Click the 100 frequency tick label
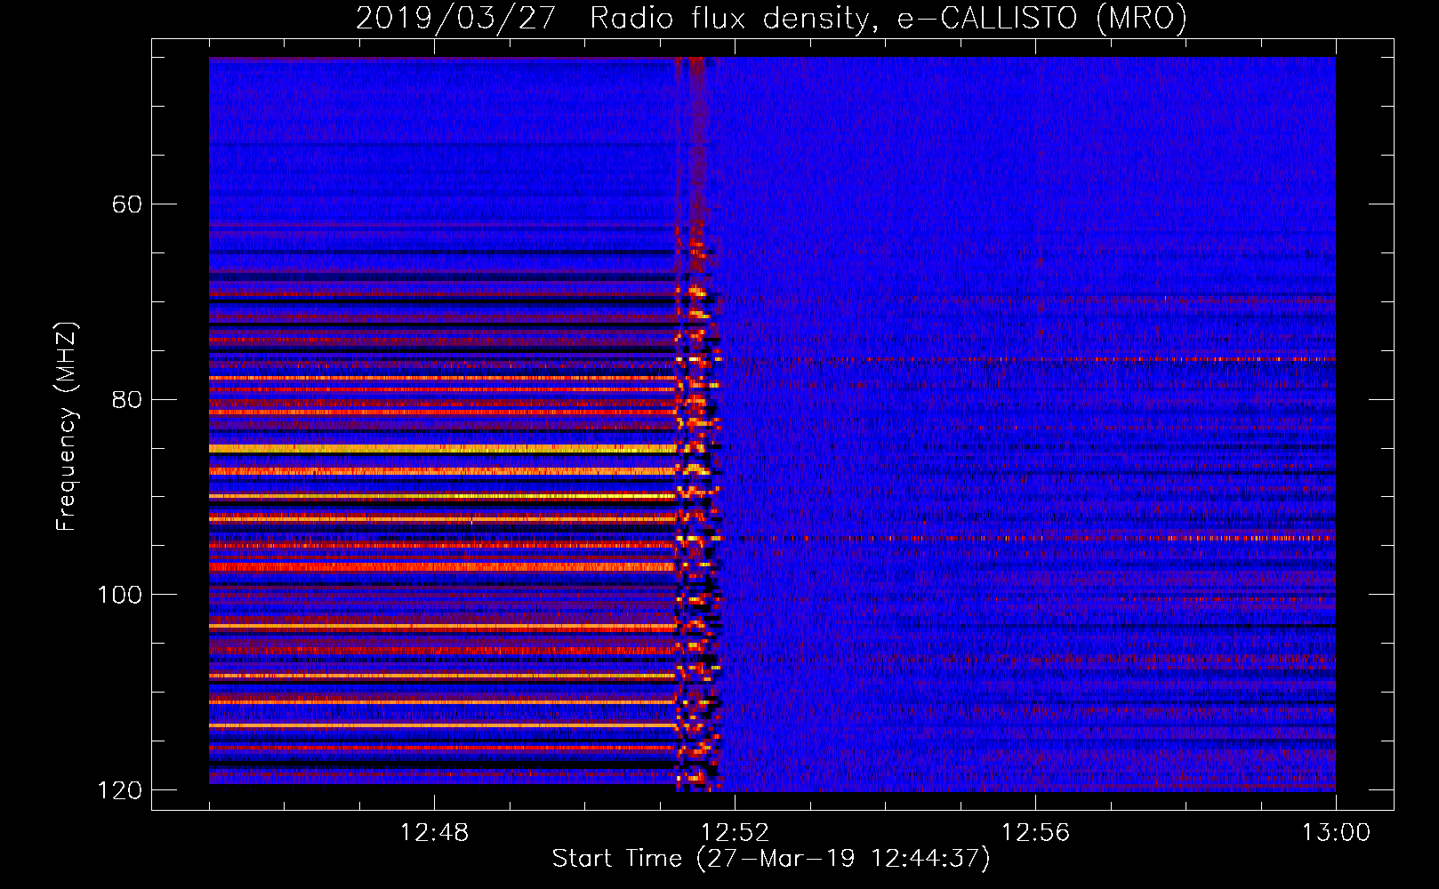The width and height of the screenshot is (1439, 889). pos(119,595)
